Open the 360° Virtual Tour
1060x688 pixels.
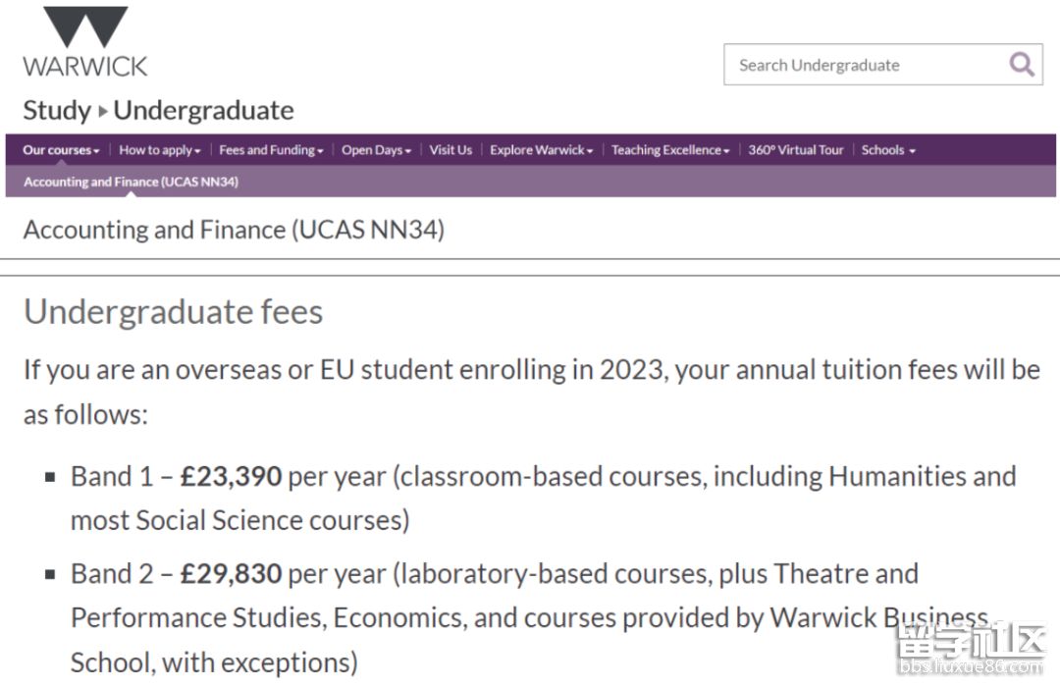click(796, 150)
